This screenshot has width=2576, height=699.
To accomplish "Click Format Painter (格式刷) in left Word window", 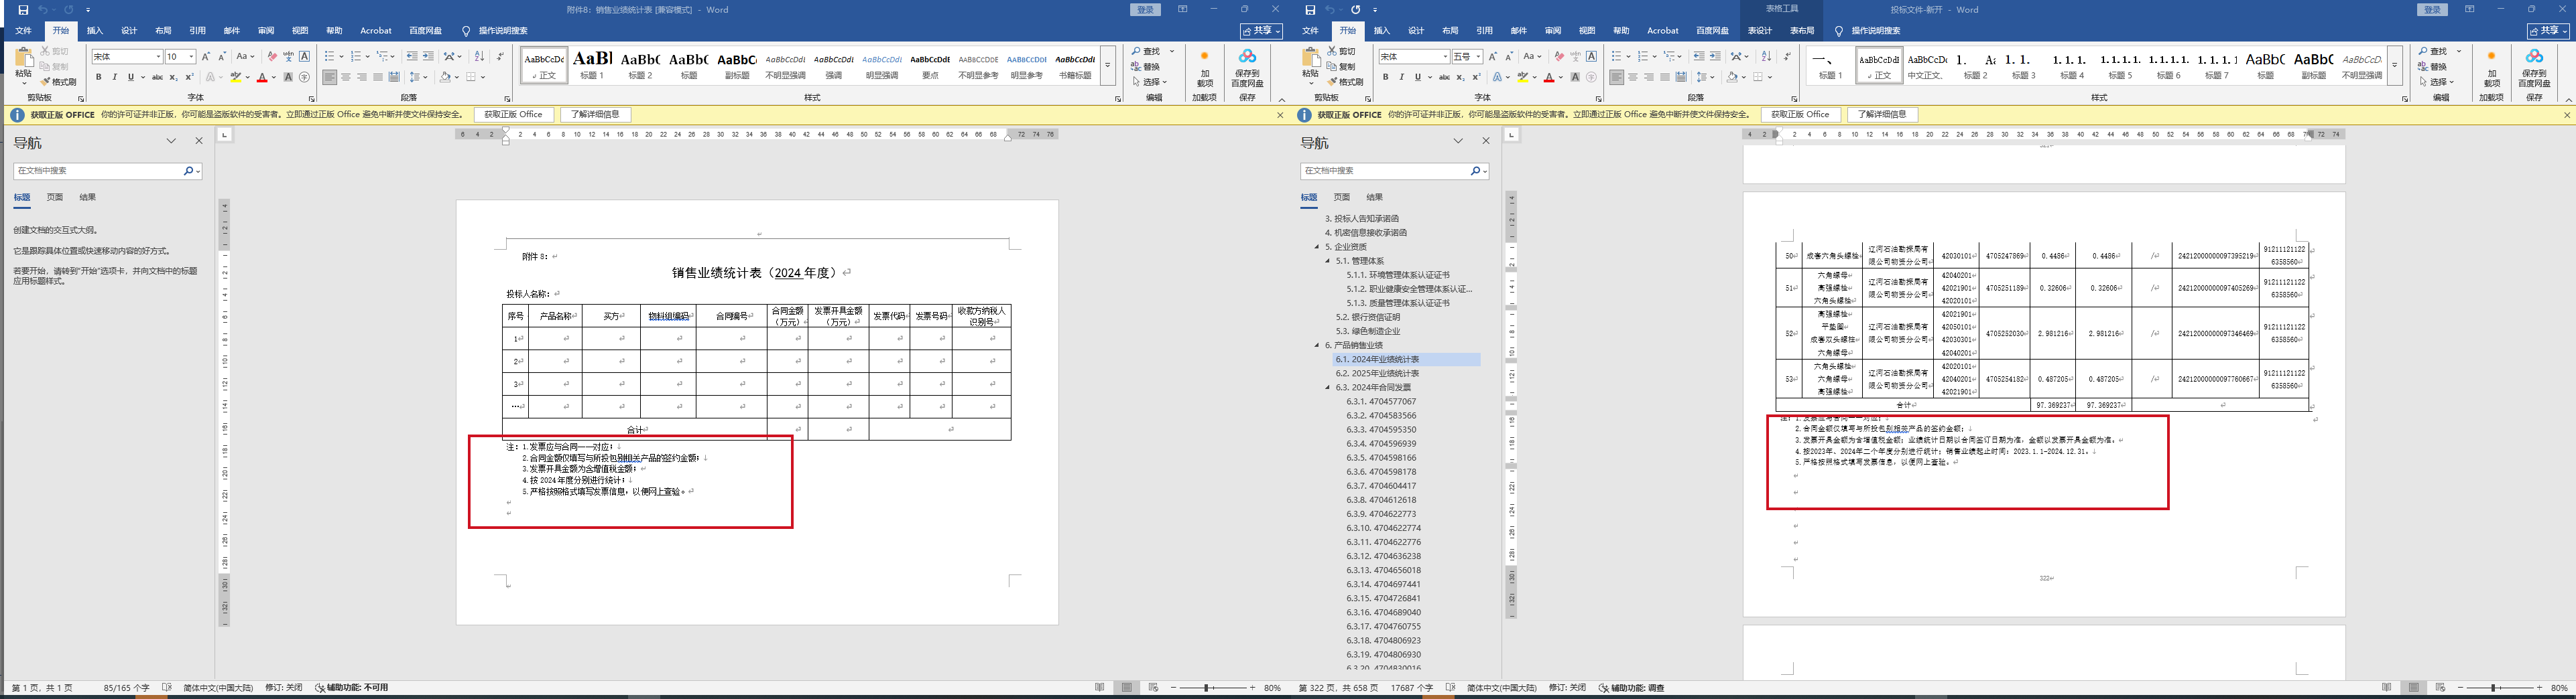I will pos(58,82).
